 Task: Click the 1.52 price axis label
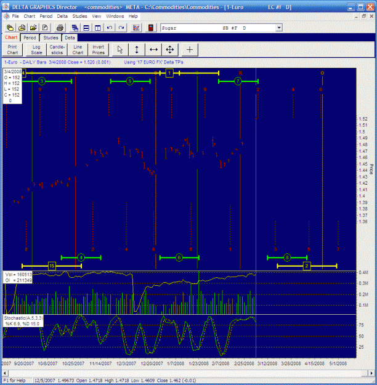pyautogui.click(x=363, y=119)
